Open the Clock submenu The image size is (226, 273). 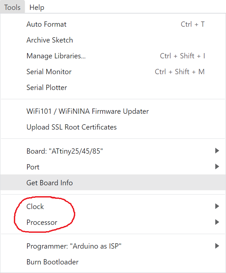click(35, 206)
